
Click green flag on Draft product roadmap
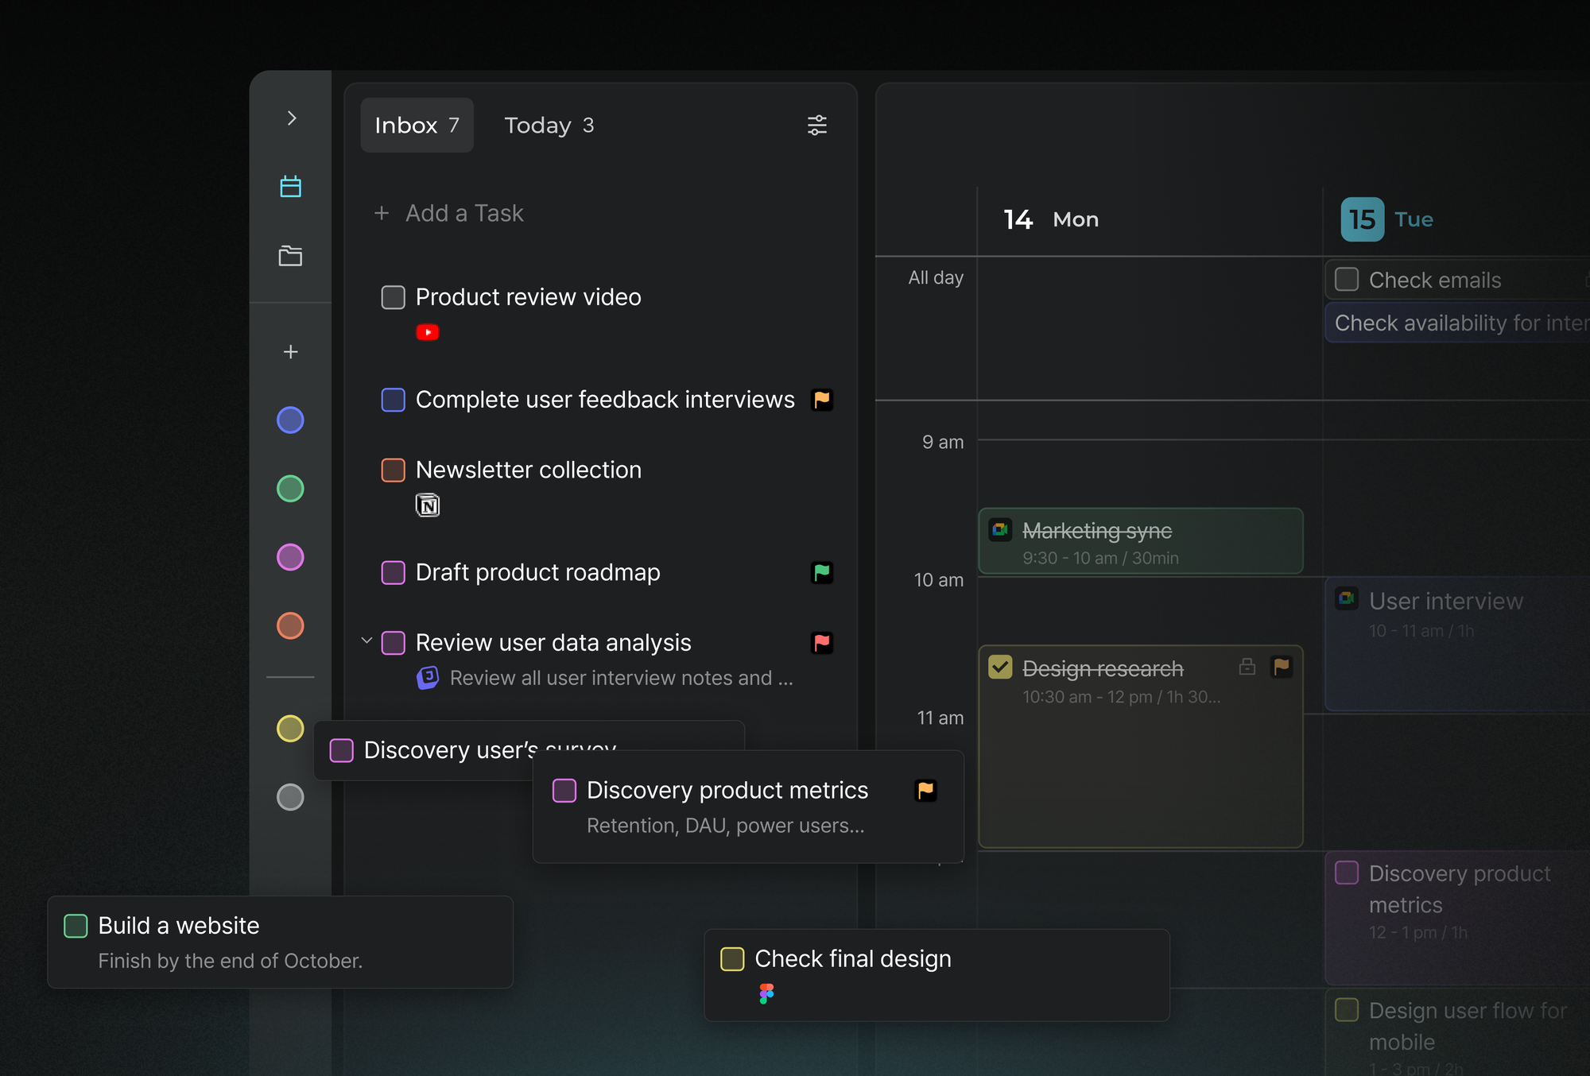822,572
